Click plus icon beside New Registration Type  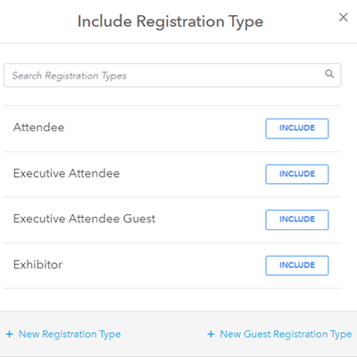tap(10, 334)
